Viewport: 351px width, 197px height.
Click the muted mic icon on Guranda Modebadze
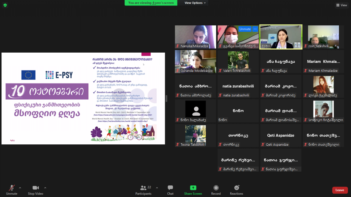pos(178,70)
